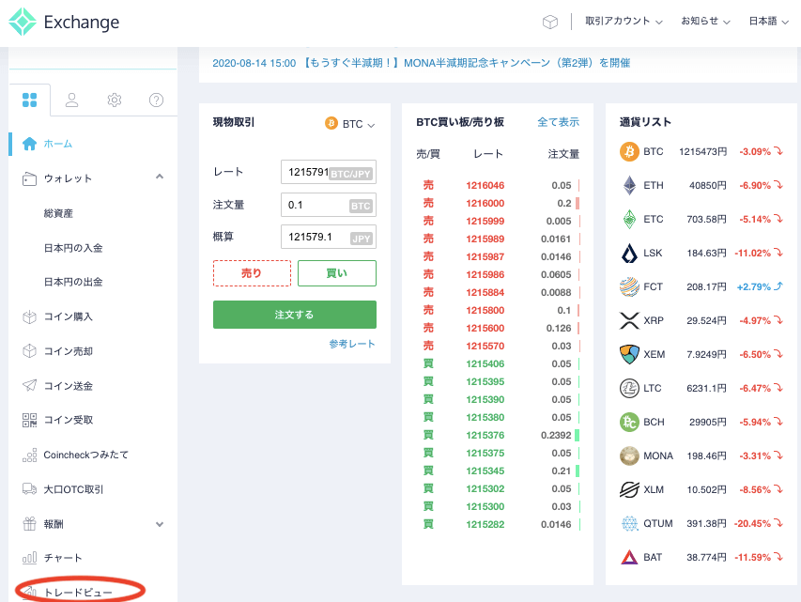Click the ETC icon in 通貨リスト
The width and height of the screenshot is (801, 602).
(x=629, y=219)
